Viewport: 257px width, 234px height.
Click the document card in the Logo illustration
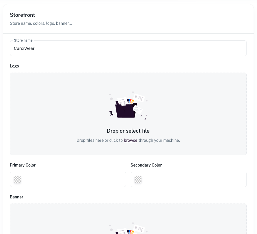pyautogui.click(x=139, y=98)
